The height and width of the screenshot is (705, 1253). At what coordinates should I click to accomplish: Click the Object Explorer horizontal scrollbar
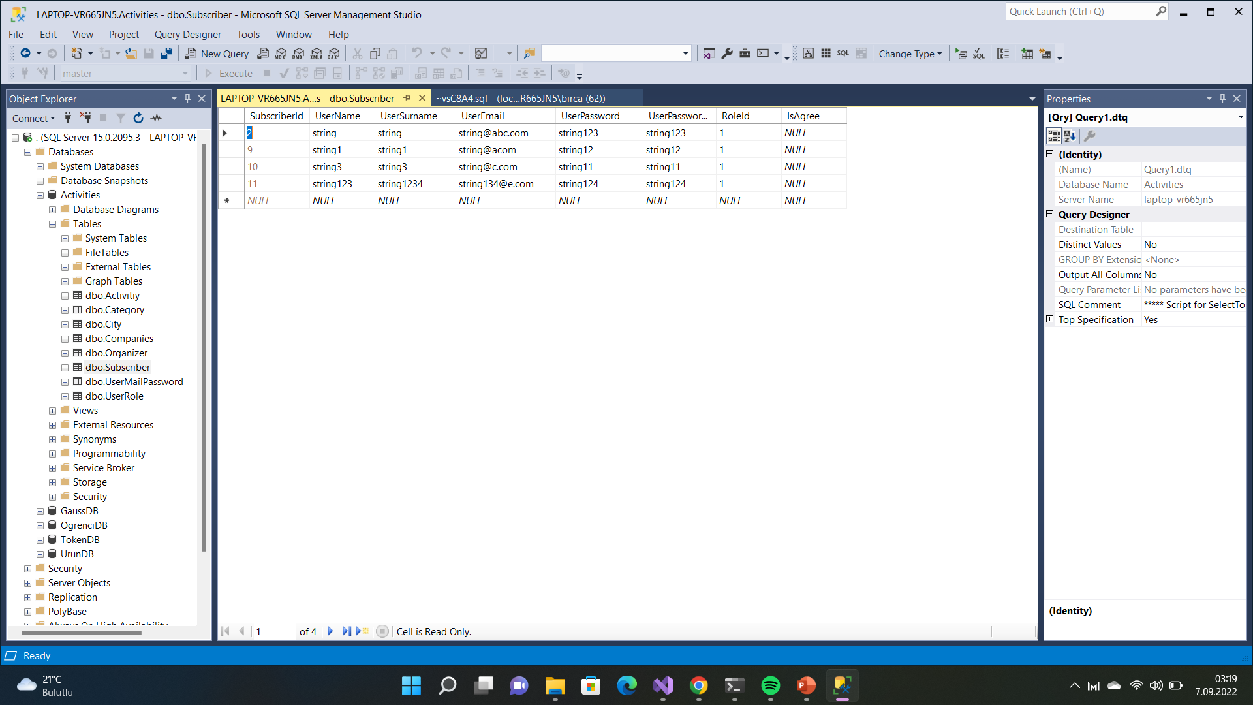coord(83,633)
